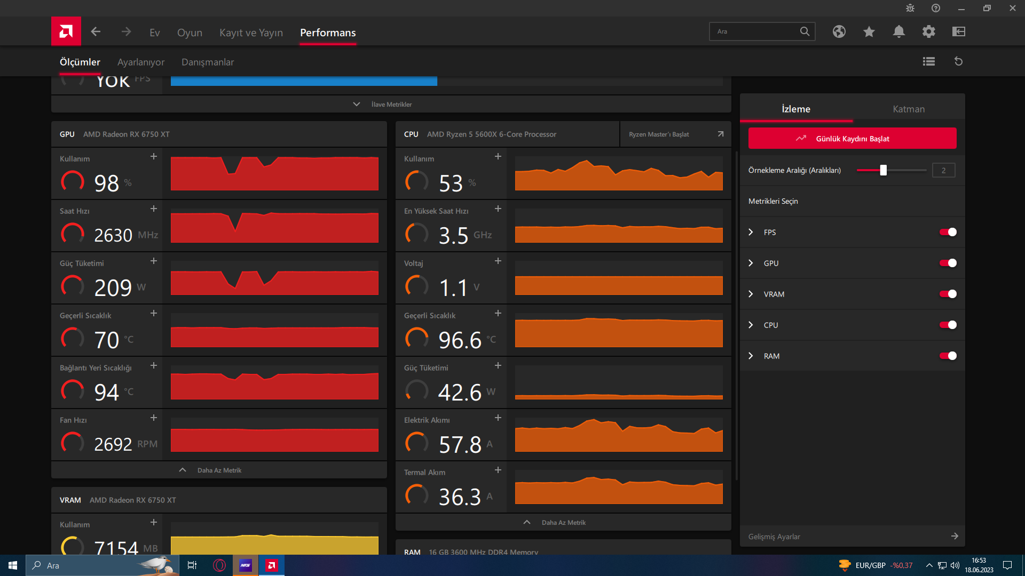
Task: Toggle RAM metrics switch
Action: (948, 356)
